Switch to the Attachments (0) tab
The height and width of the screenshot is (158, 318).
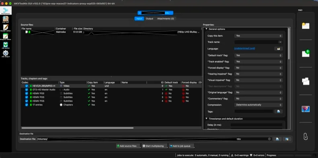(166, 19)
